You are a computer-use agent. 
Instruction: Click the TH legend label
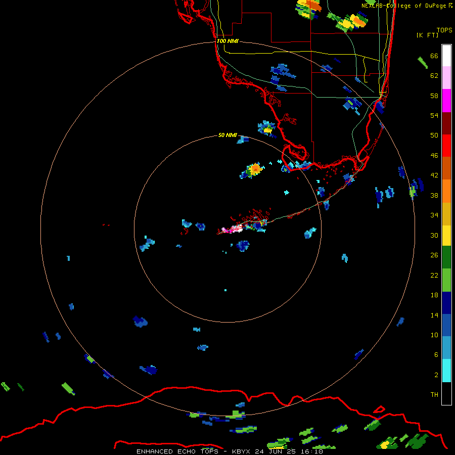pyautogui.click(x=434, y=395)
